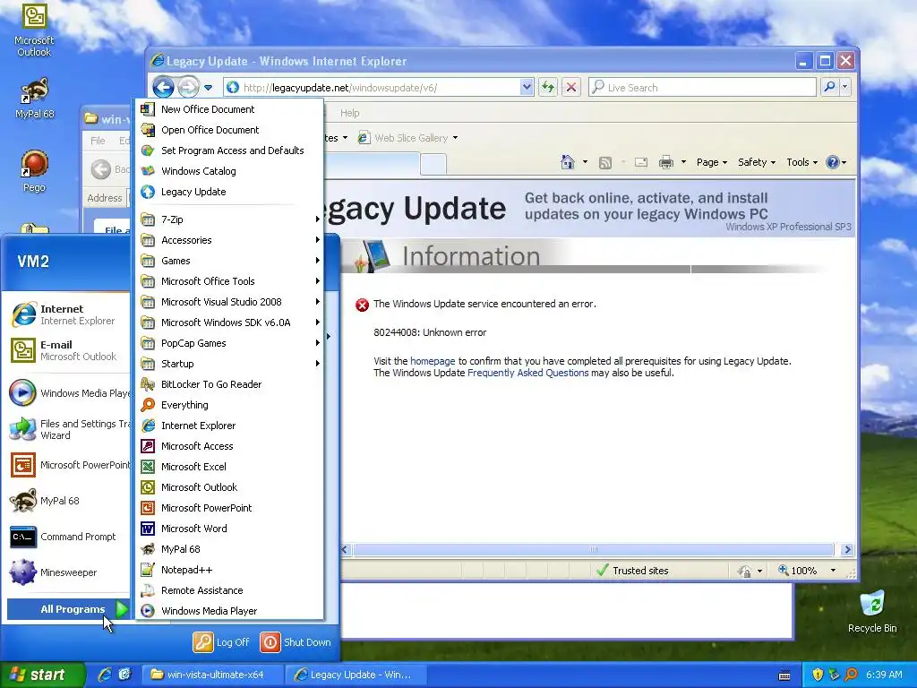The width and height of the screenshot is (917, 688).
Task: Go back in Internet Explorer
Action: point(163,88)
